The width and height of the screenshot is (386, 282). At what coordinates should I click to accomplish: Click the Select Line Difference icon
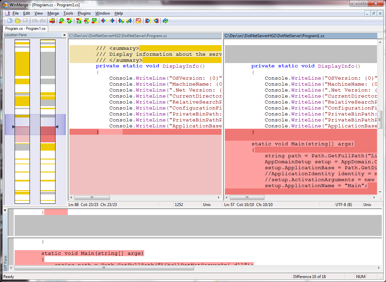tap(52, 21)
